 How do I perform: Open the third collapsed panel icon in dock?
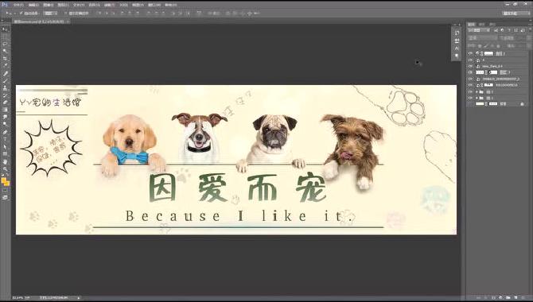coord(457,48)
